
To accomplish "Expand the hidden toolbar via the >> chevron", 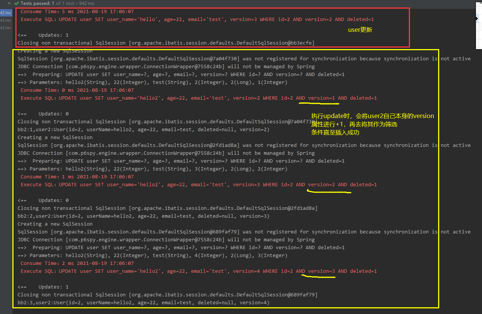I will pyautogui.click(x=9, y=3).
